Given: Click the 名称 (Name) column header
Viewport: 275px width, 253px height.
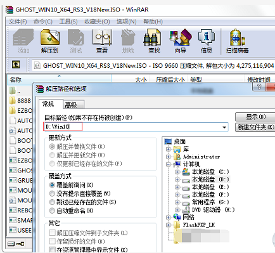Looking at the screenshot, I should coord(59,80).
